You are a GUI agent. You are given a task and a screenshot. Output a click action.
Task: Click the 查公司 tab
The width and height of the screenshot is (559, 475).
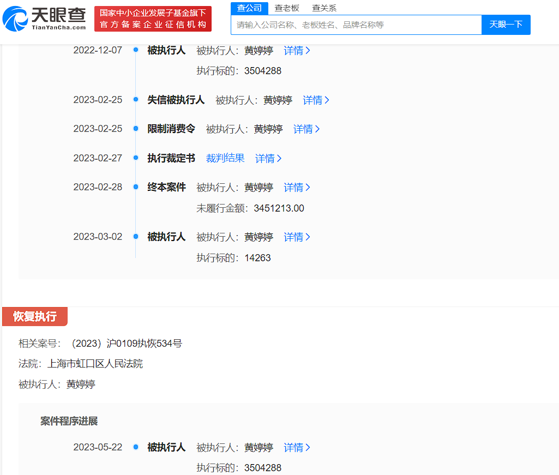250,8
